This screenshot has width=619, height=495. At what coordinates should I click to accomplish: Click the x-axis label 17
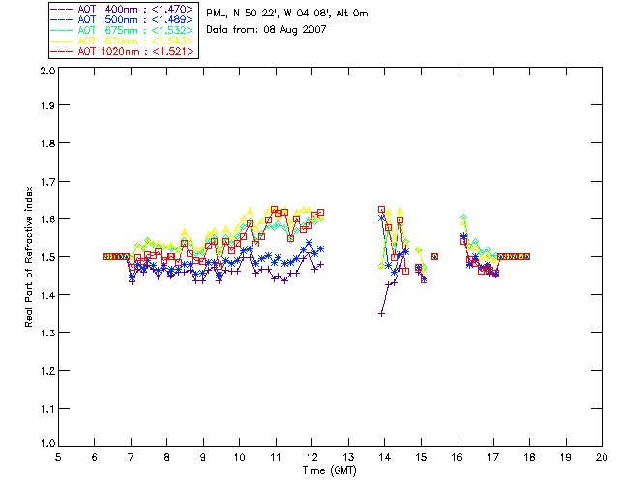[x=493, y=457]
